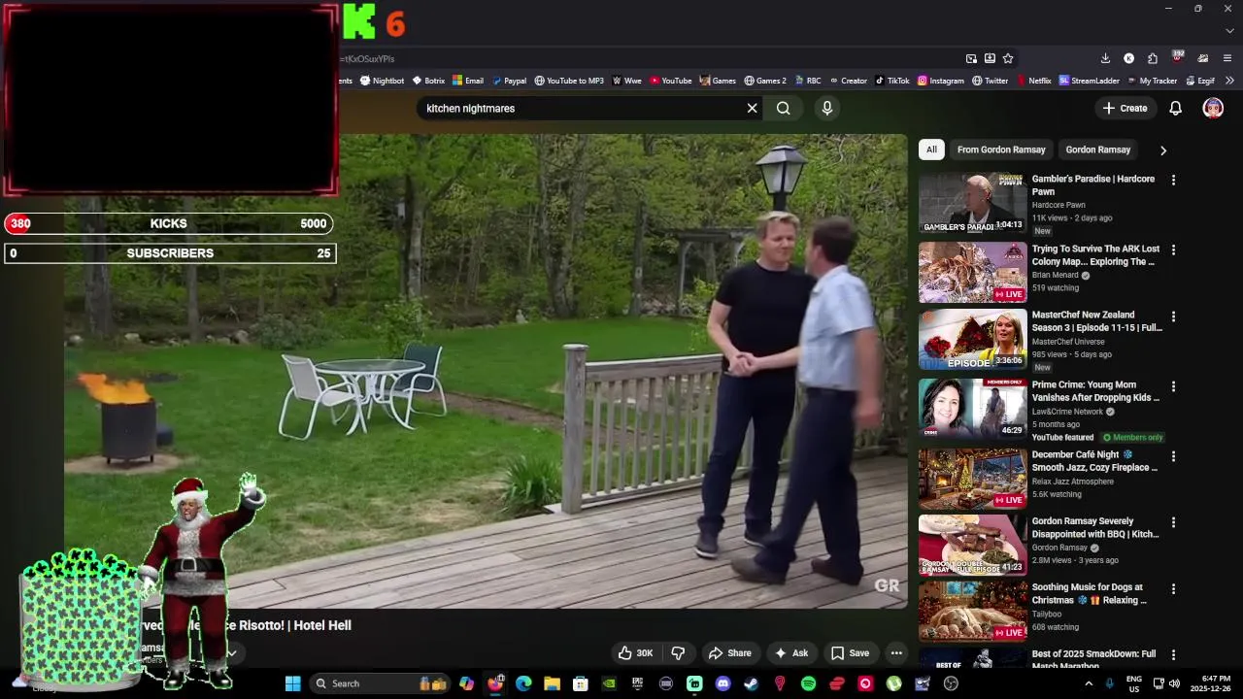The image size is (1243, 699).
Task: Open Nightbot bookmark
Action: pyautogui.click(x=382, y=81)
